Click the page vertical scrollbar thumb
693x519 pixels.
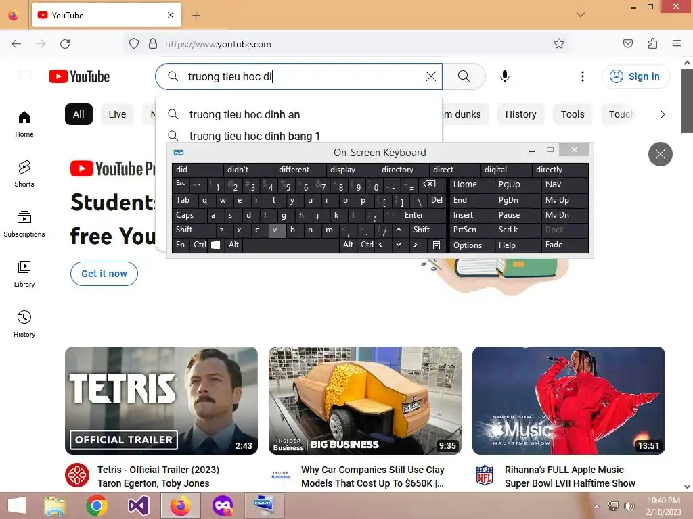[687, 101]
